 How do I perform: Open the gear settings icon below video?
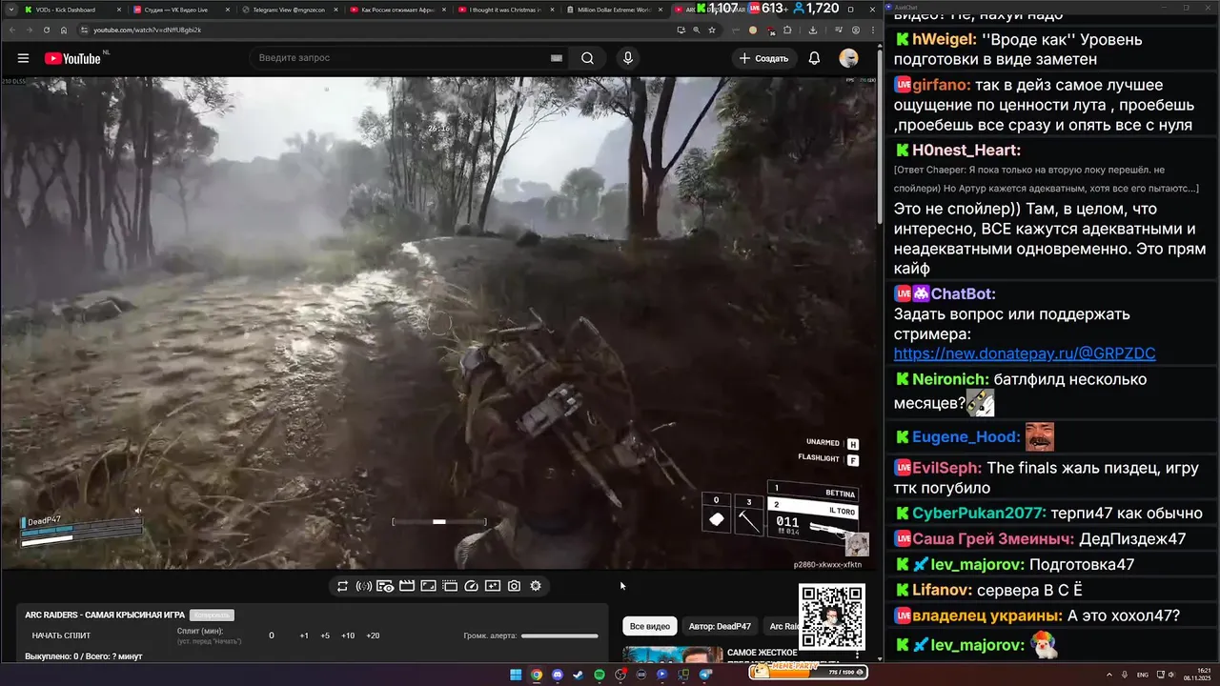pos(536,586)
